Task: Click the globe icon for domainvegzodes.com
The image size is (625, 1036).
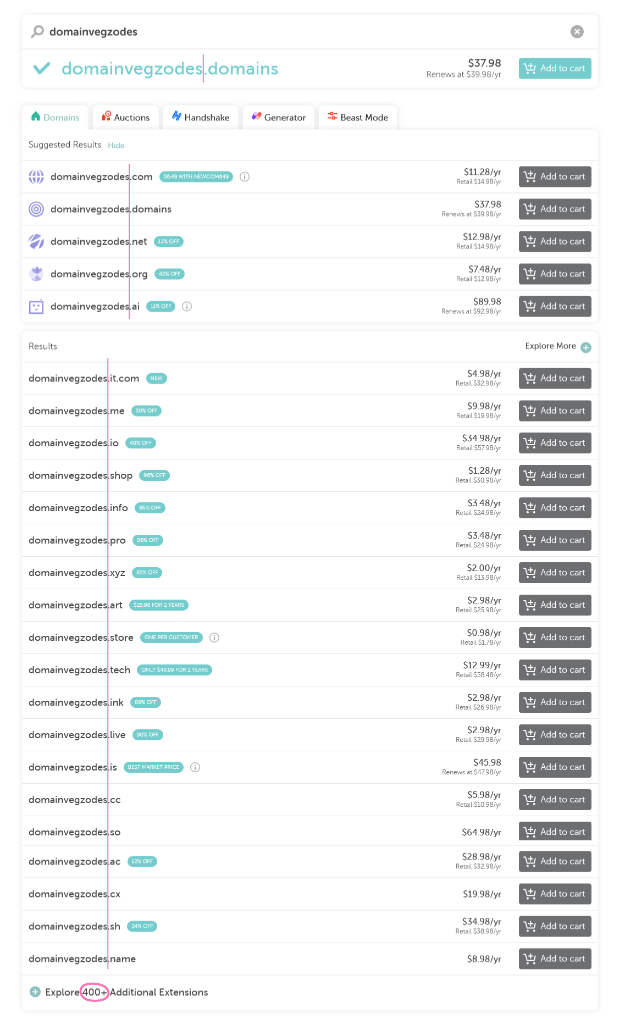Action: coord(36,177)
